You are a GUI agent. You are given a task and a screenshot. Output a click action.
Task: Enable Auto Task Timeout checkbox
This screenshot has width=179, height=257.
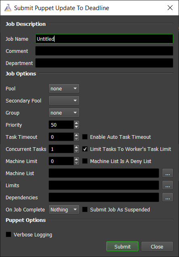85,137
